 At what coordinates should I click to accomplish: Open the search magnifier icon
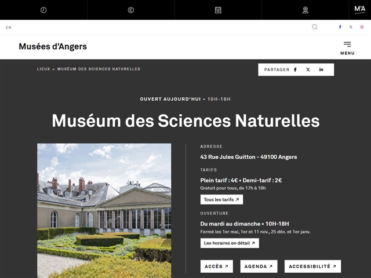pos(314,27)
